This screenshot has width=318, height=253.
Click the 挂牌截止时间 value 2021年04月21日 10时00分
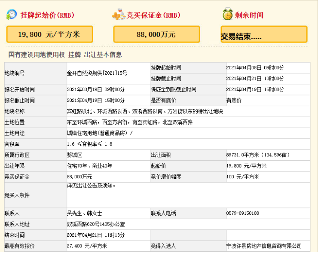255,79
